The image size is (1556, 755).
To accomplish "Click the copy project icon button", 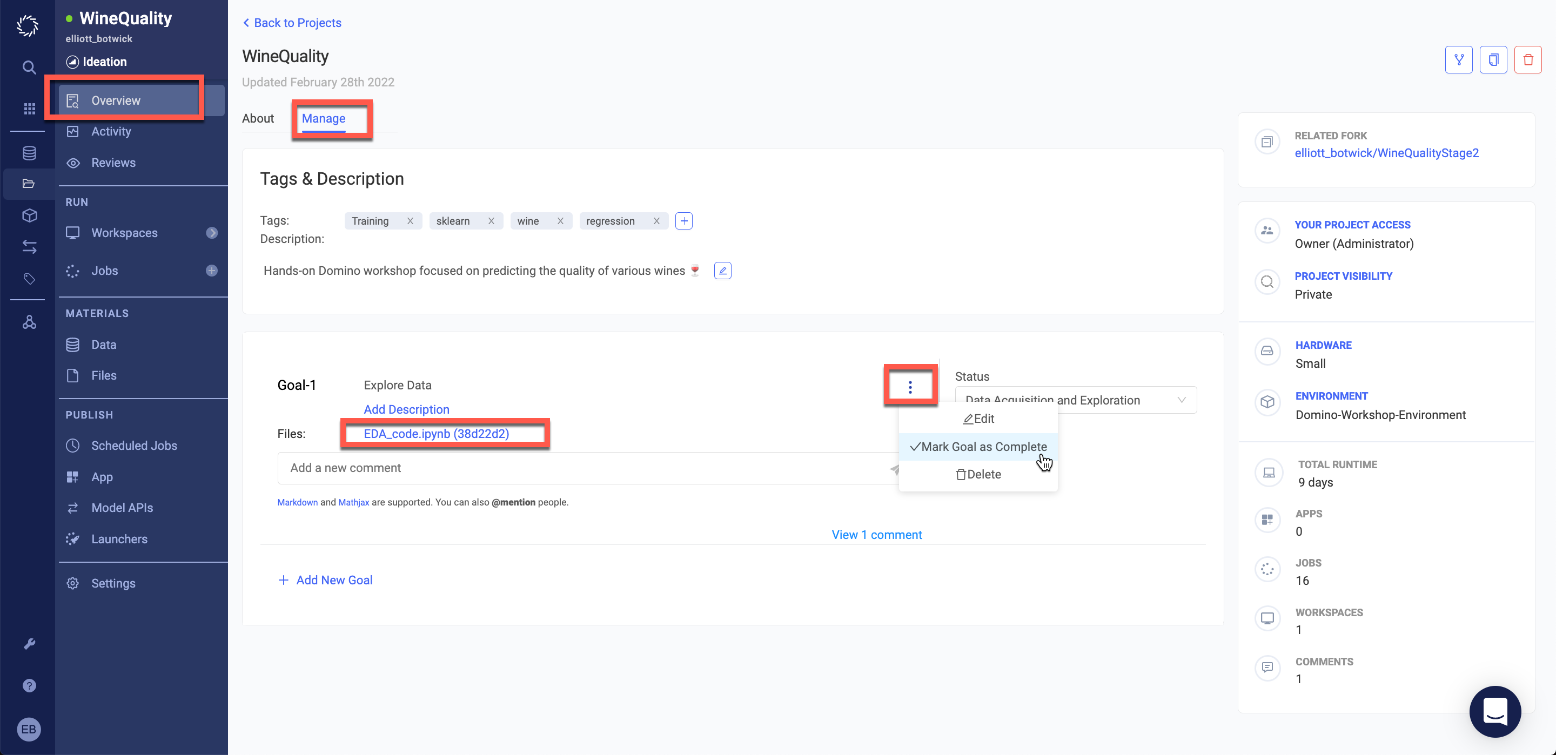I will pyautogui.click(x=1493, y=59).
